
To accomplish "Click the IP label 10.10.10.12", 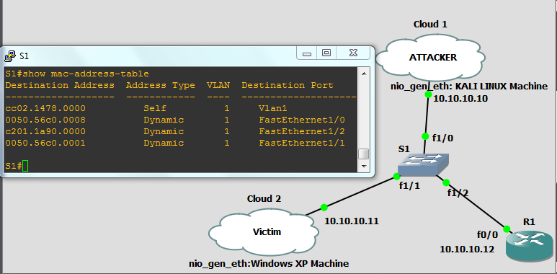I will 467,249.
